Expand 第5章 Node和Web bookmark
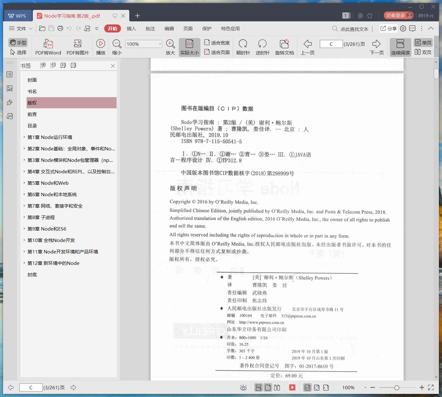 24,183
